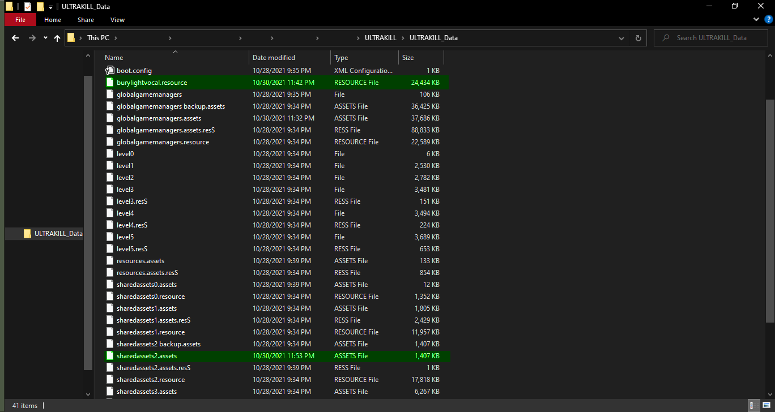The image size is (775, 412).
Task: Click the file list scroll down arrow
Action: click(x=769, y=394)
